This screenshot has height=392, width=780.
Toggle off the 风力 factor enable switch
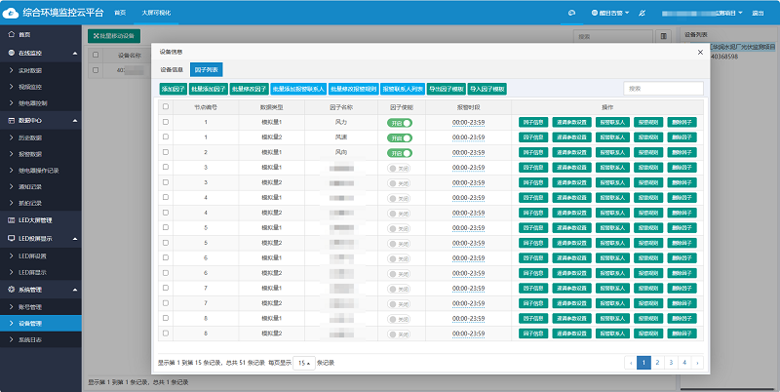pos(401,122)
